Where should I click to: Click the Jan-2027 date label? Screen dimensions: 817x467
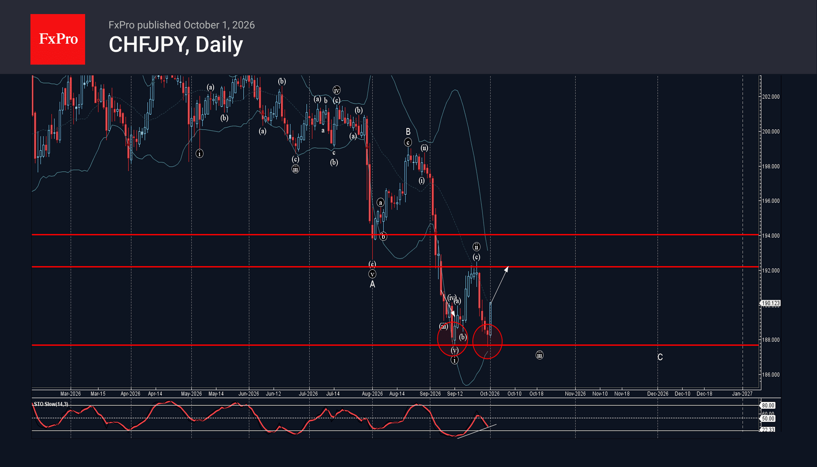742,394
